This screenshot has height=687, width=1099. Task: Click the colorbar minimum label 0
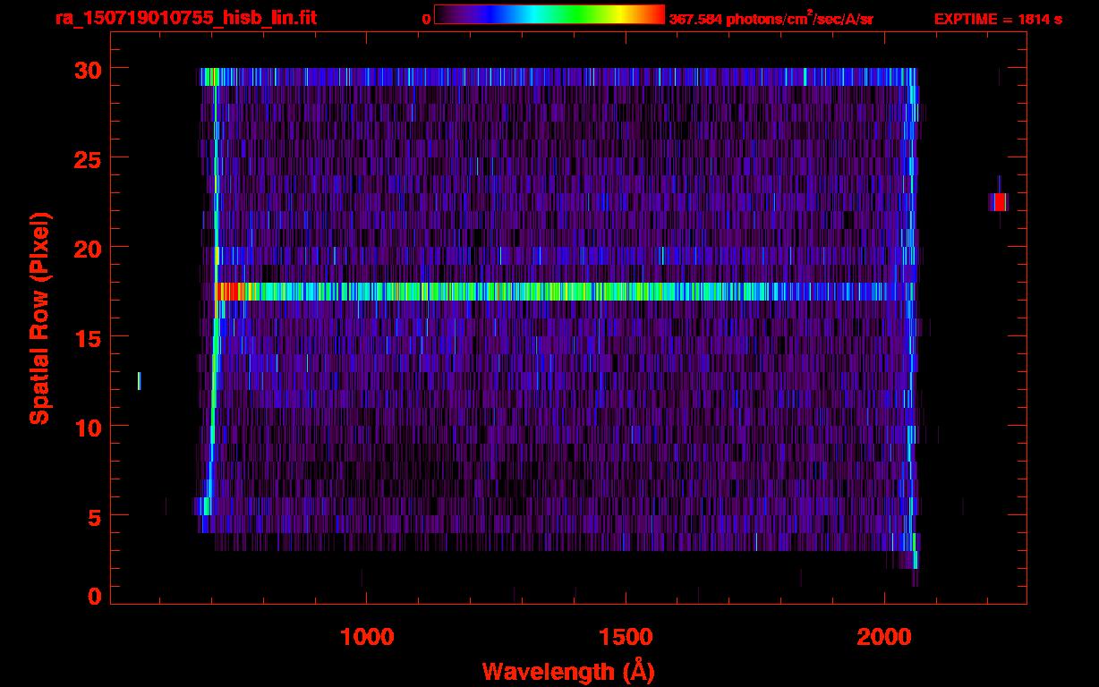pos(426,19)
